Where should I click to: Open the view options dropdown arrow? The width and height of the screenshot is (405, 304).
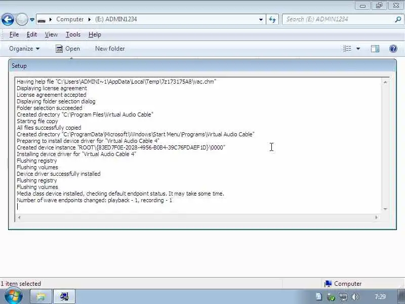coord(358,49)
